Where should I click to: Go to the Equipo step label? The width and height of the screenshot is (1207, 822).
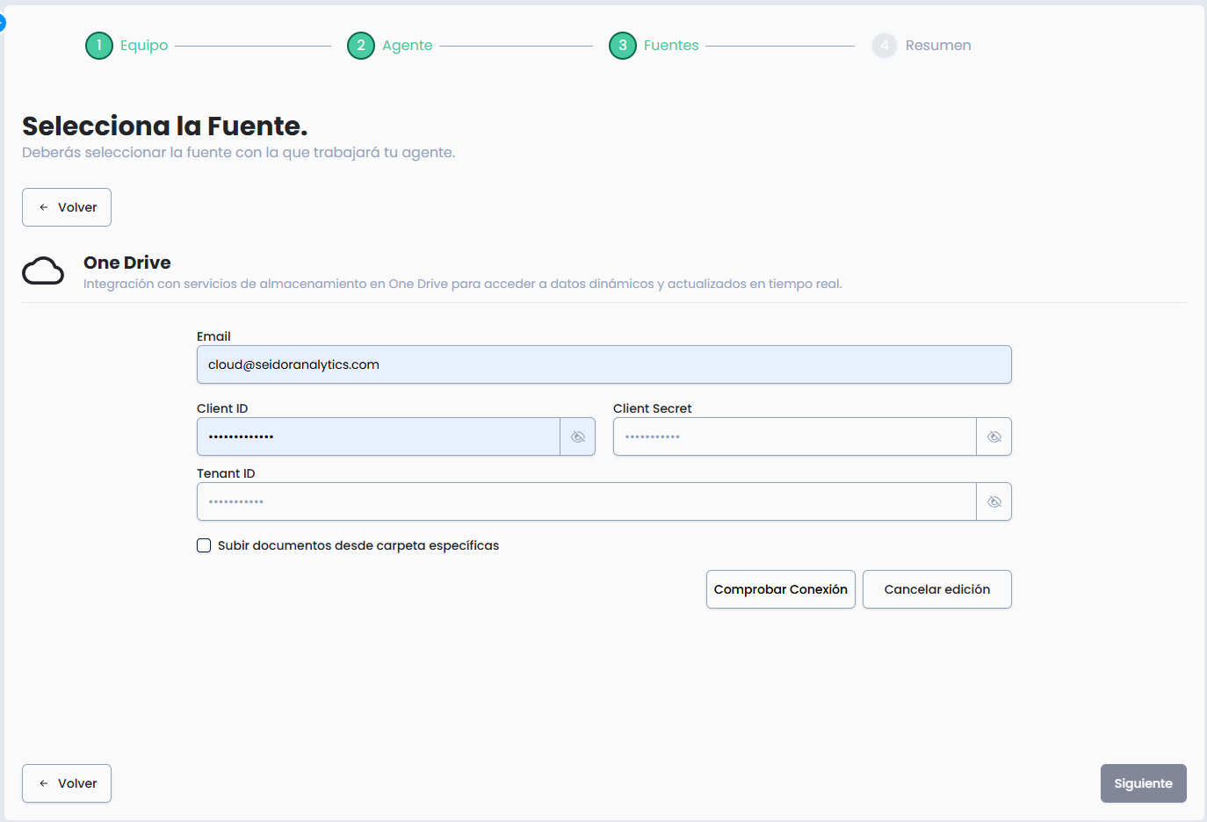pos(144,46)
